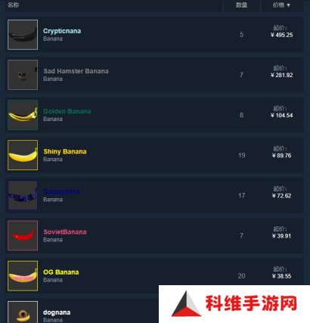This screenshot has height=323, width=310.
Task: Open the Shiny Banana item image
Action: [x=23, y=155]
